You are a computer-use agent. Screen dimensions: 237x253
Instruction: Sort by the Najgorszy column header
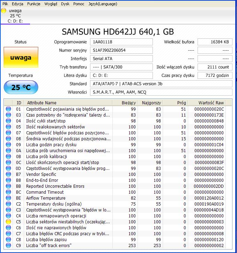[150, 103]
